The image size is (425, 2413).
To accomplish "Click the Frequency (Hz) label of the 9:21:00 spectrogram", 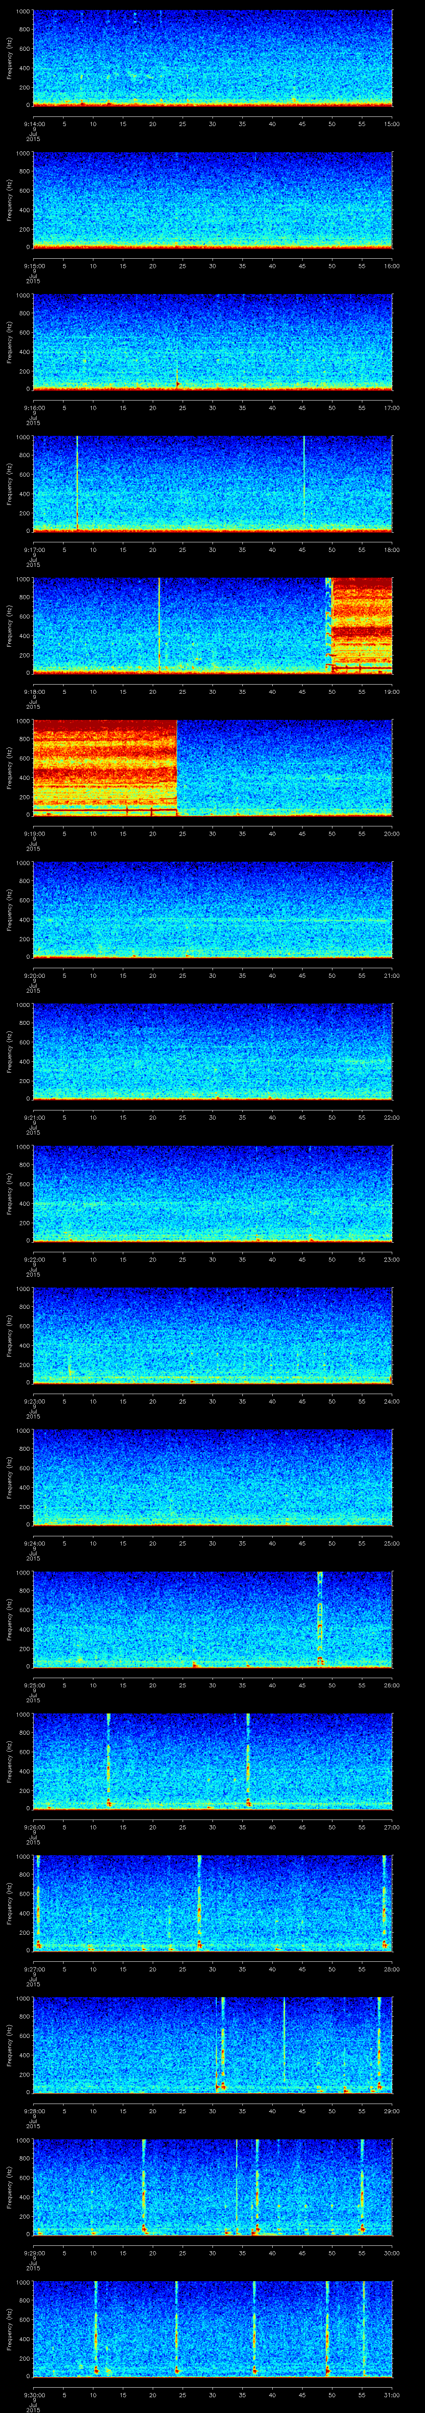I will [x=10, y=1051].
